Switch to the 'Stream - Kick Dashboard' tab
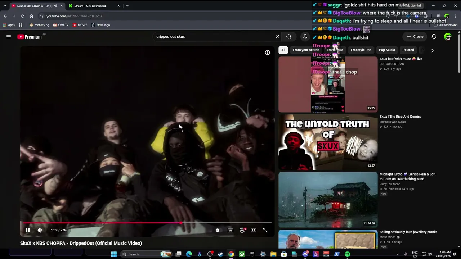The height and width of the screenshot is (259, 461). coord(90,6)
